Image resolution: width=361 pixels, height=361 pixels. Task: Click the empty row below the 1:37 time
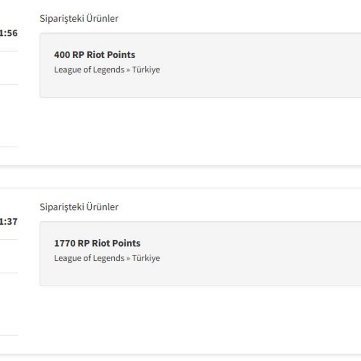(8, 256)
